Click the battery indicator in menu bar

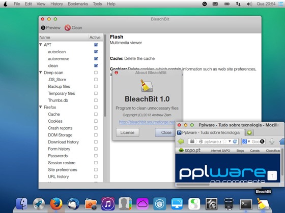coord(227,4)
